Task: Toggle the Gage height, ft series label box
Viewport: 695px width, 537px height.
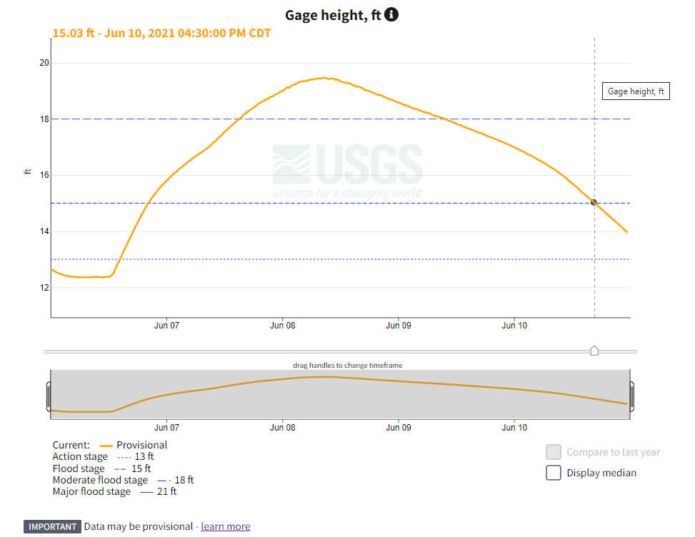Action: click(x=636, y=91)
